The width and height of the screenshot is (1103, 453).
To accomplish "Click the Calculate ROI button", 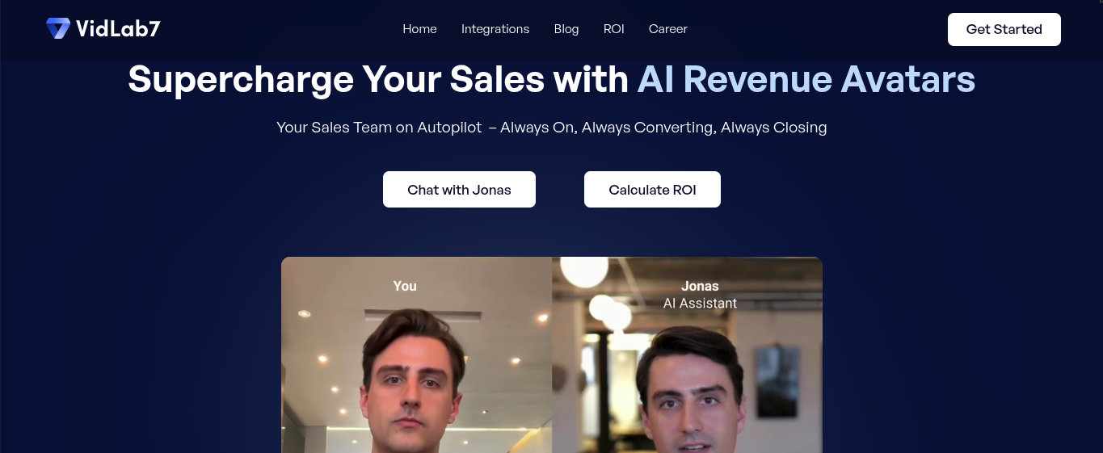I will (652, 189).
